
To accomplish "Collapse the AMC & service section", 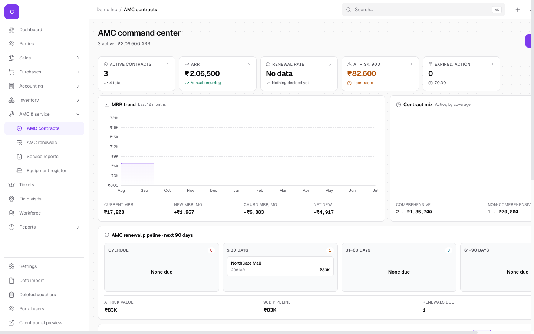I will click(78, 114).
